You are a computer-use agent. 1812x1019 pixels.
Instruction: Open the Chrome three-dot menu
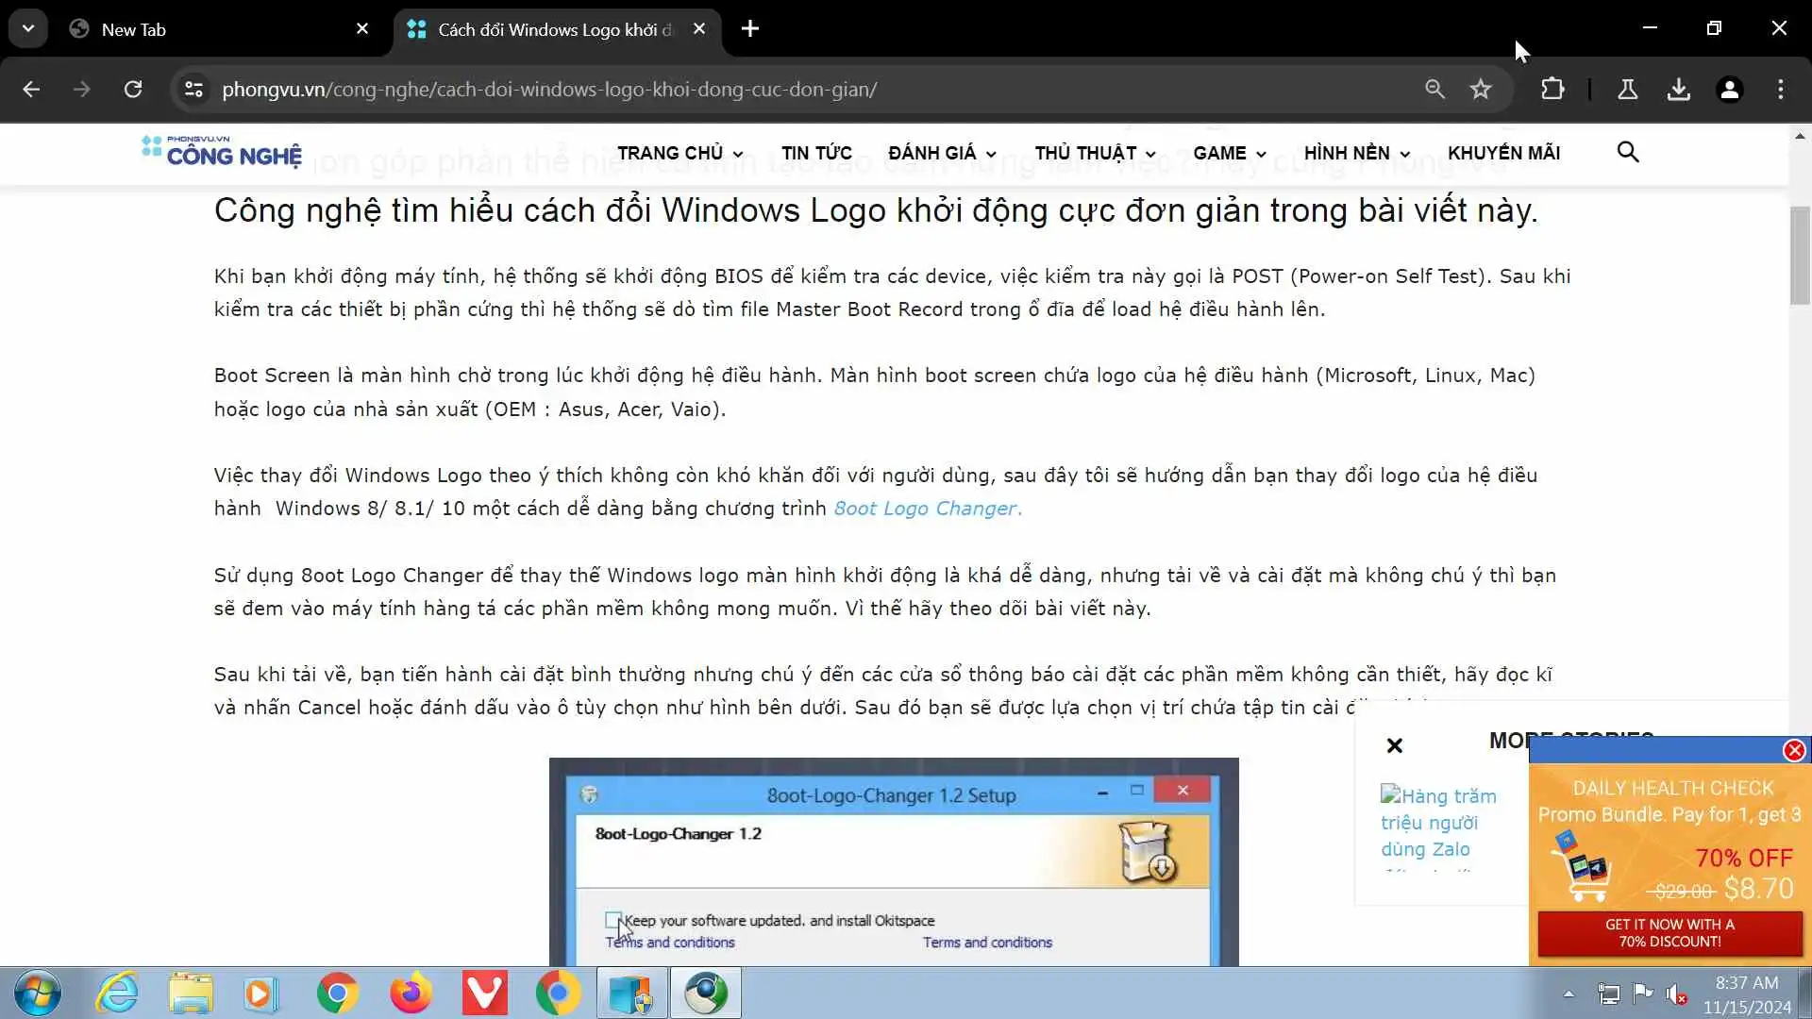pos(1780,89)
